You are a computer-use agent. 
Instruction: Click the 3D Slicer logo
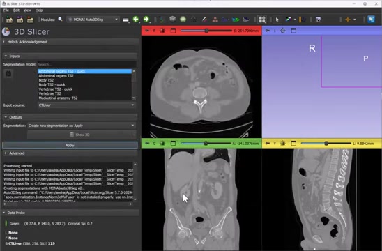point(6,31)
